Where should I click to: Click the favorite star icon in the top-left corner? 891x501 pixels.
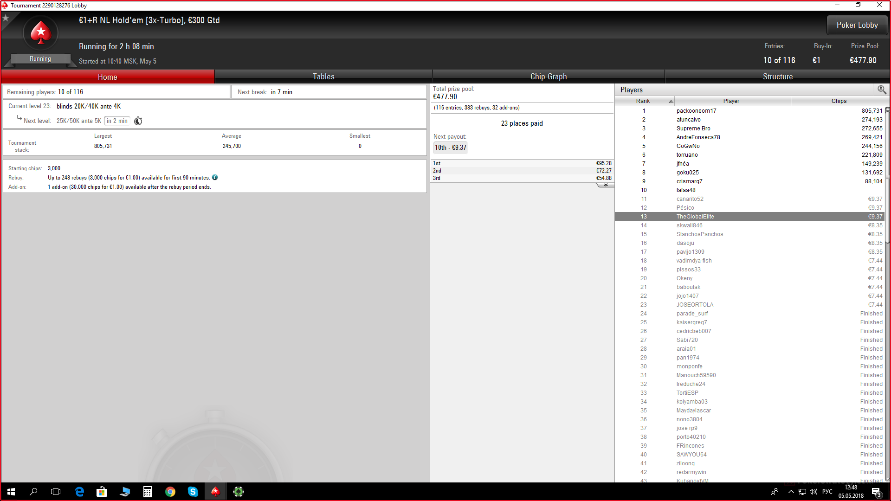(6, 18)
